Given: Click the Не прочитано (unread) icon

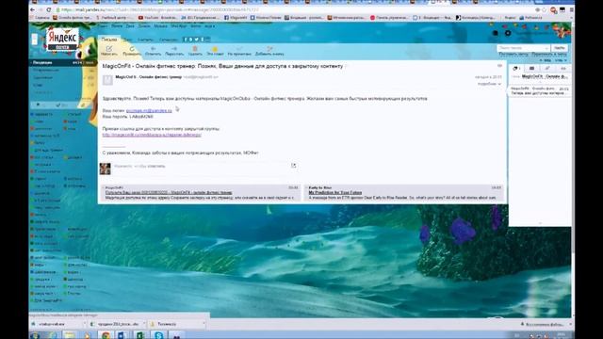Looking at the screenshot, I should 239,48.
